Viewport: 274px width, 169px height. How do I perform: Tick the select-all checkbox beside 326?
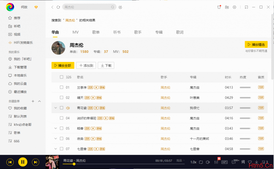[x=62, y=77]
